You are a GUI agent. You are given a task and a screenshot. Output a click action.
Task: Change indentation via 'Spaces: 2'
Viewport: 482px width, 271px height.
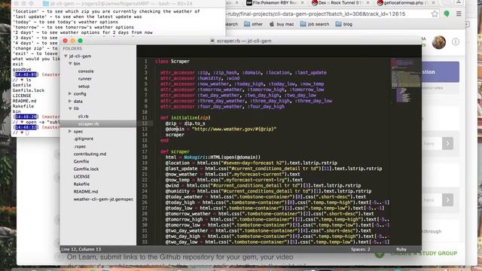click(360, 249)
